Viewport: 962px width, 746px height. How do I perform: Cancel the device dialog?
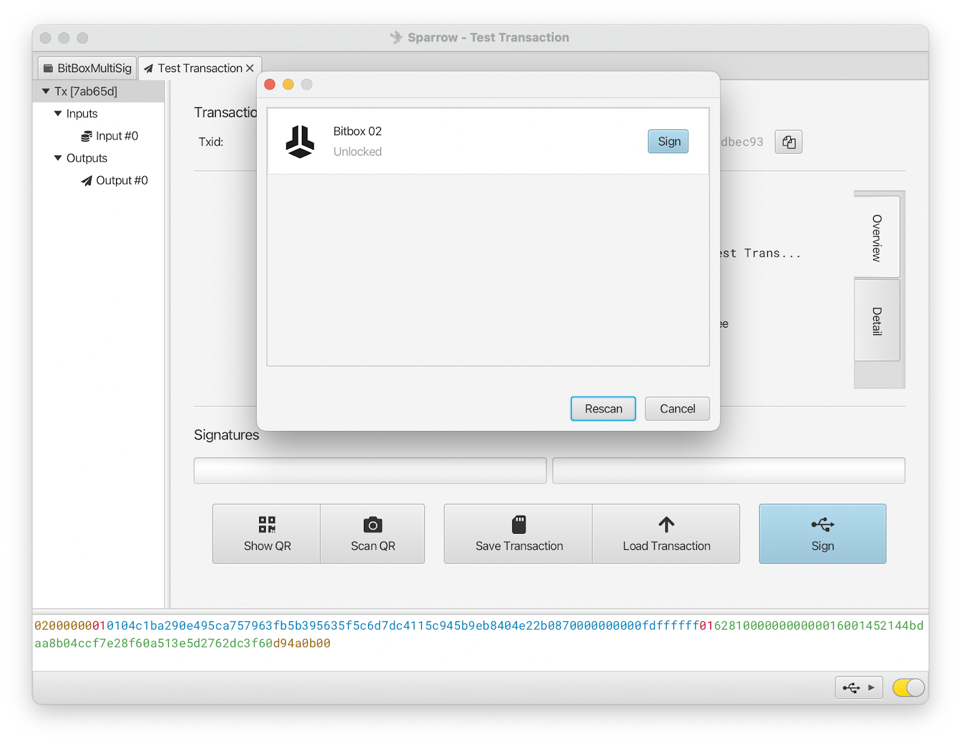tap(677, 409)
